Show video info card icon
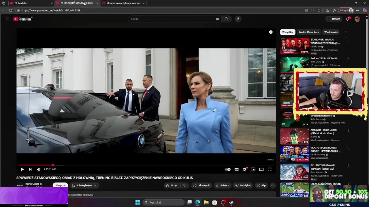The image size is (369, 207). point(271,32)
